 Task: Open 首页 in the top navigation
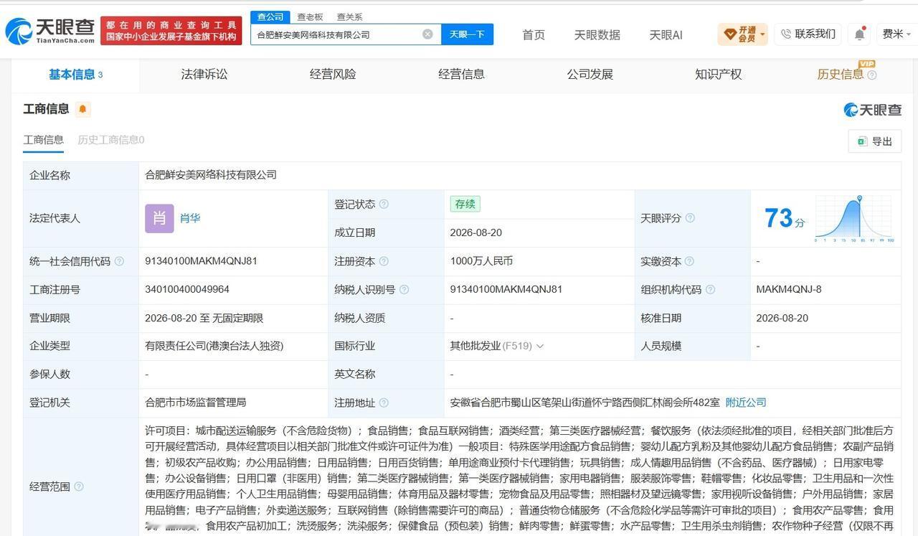534,34
